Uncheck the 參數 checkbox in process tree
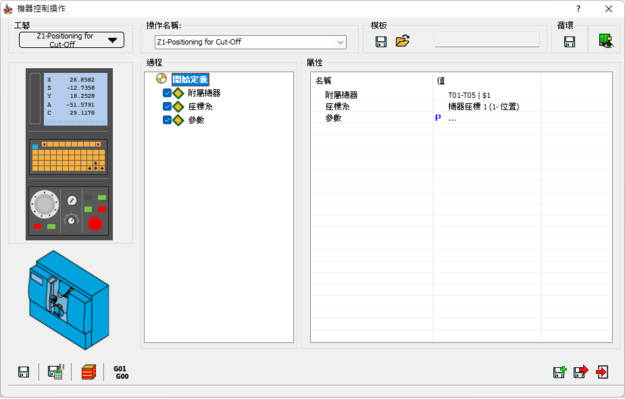 point(167,120)
